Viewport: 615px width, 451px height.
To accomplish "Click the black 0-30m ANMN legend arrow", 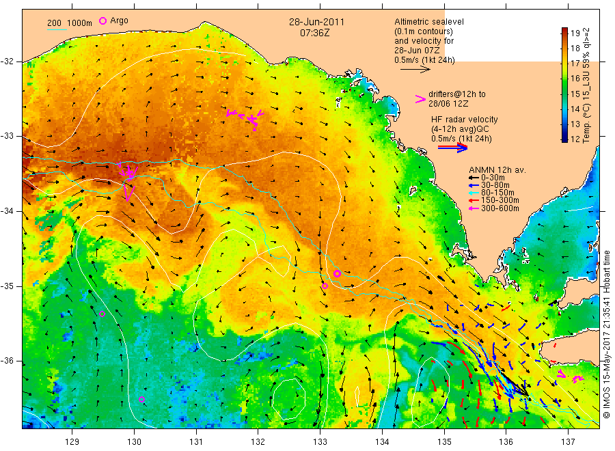I will coord(474,178).
